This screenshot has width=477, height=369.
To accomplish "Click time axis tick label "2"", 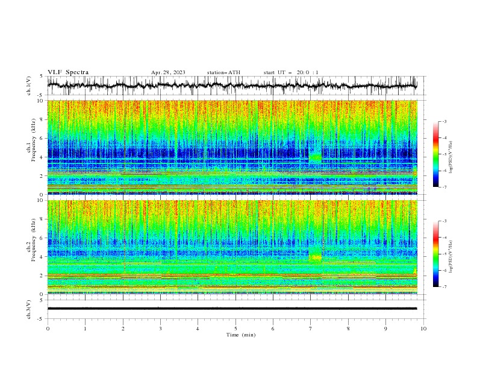I will pos(123,329).
